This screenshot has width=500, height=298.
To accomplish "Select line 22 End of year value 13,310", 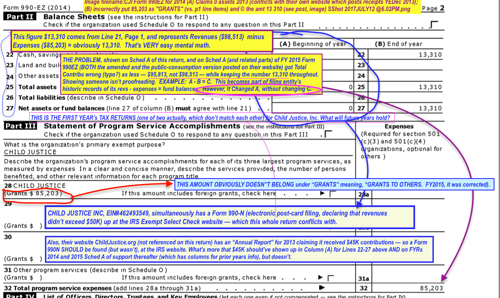I will click(430, 55).
